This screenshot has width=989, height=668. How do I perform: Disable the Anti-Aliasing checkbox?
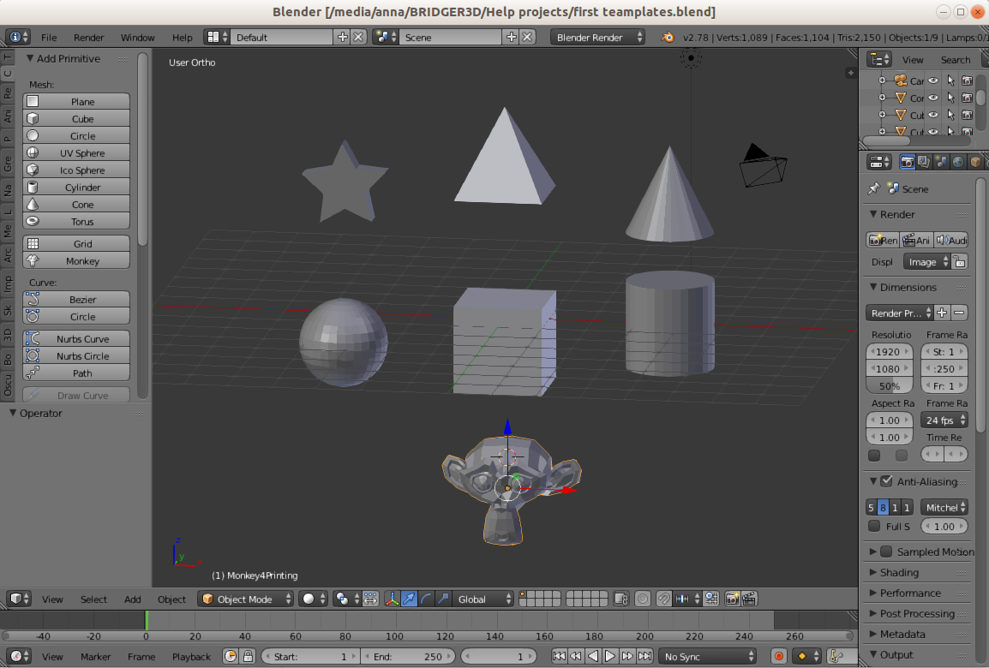(886, 481)
